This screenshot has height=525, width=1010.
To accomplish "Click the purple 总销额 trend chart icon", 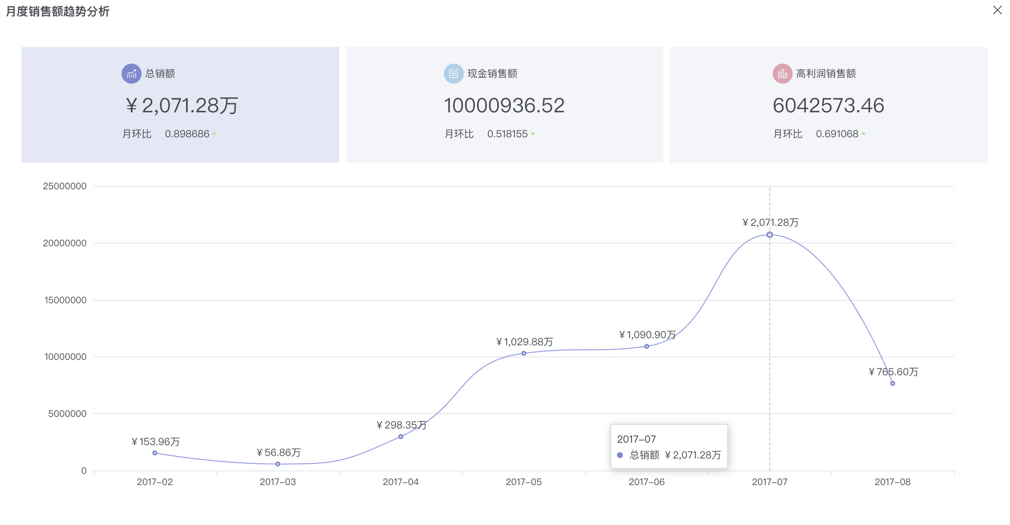I will pyautogui.click(x=131, y=74).
